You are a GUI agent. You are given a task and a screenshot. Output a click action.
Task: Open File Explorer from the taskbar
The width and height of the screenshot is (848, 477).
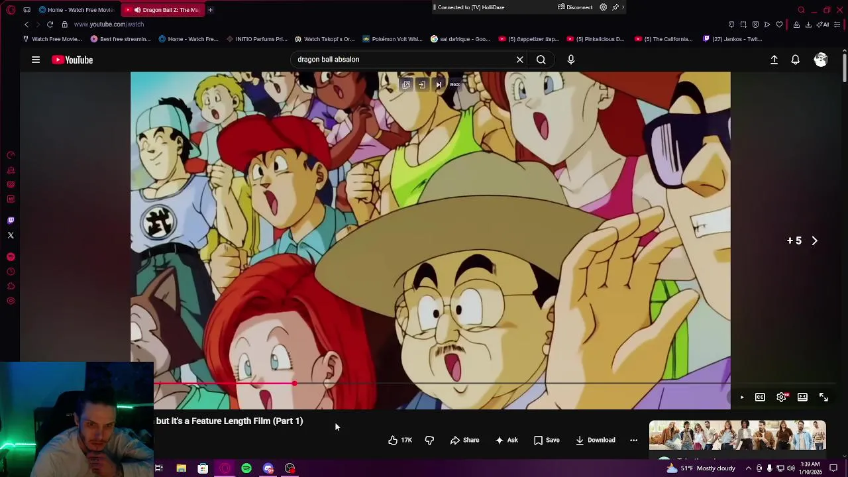pyautogui.click(x=181, y=468)
